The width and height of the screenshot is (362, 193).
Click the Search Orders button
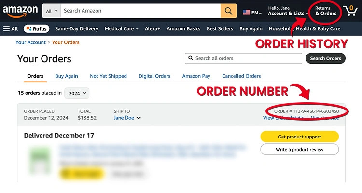click(x=325, y=58)
